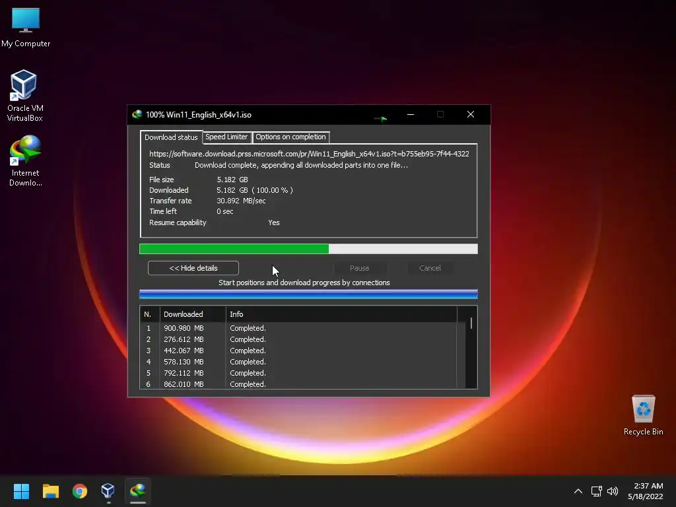The width and height of the screenshot is (676, 507).
Task: Launch Google Chrome from the taskbar
Action: [80, 491]
